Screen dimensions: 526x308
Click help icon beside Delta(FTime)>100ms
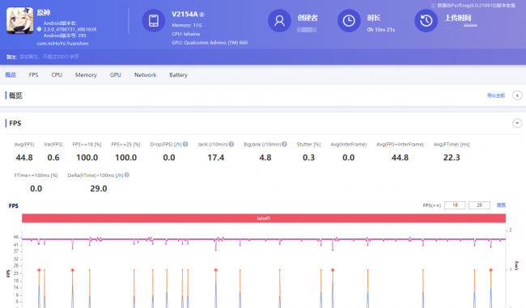(x=126, y=175)
